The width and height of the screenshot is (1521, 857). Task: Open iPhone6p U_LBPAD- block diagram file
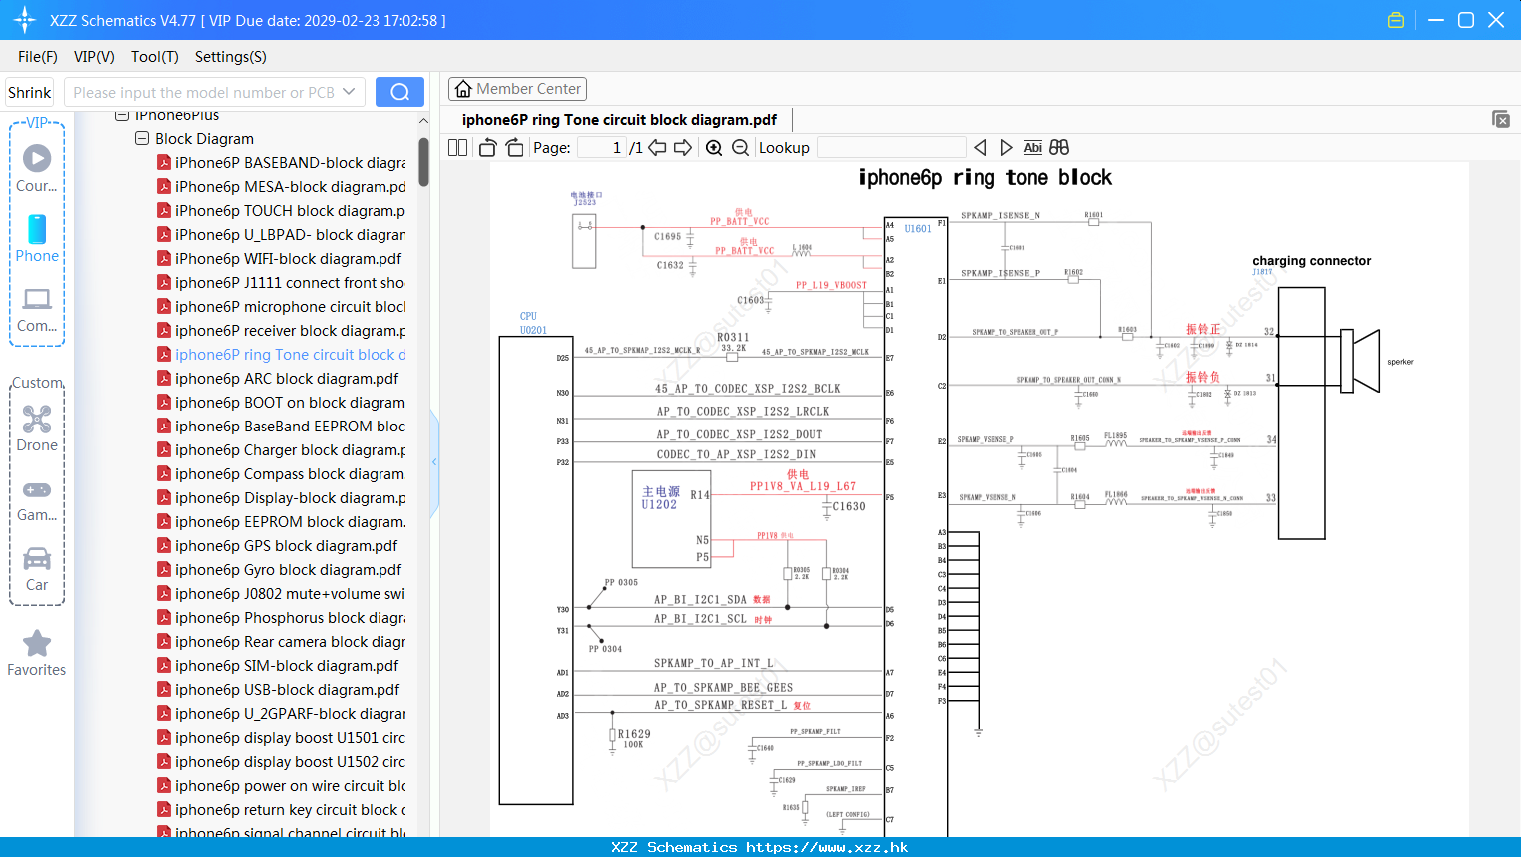[x=281, y=234]
